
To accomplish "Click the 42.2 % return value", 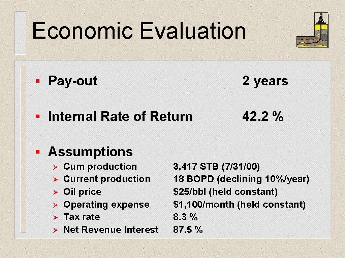I will tap(263, 116).
